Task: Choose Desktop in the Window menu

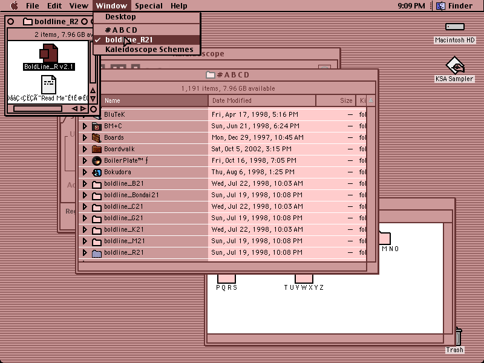Action: (x=146, y=17)
